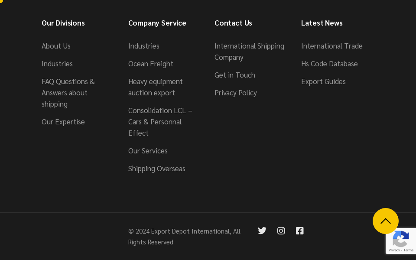View Export Guides under Latest News
This screenshot has width=416, height=260.
tap(323, 81)
